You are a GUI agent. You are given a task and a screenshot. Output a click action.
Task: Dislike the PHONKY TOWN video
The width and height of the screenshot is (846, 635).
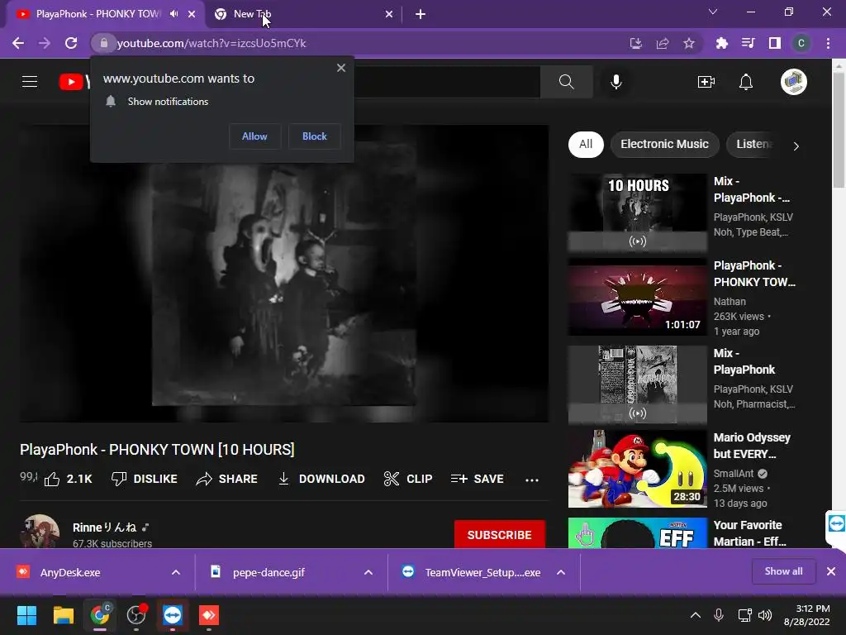(x=144, y=479)
